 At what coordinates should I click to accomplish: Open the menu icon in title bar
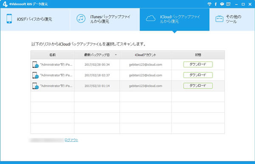tap(228, 4)
